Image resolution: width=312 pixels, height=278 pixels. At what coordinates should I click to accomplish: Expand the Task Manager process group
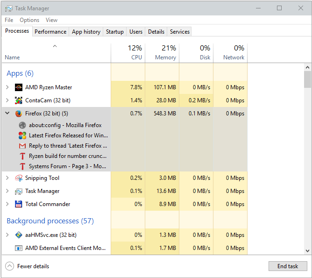coord(7,191)
